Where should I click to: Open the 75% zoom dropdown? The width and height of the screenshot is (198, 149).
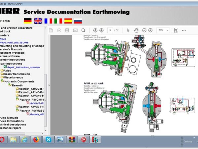163,30
